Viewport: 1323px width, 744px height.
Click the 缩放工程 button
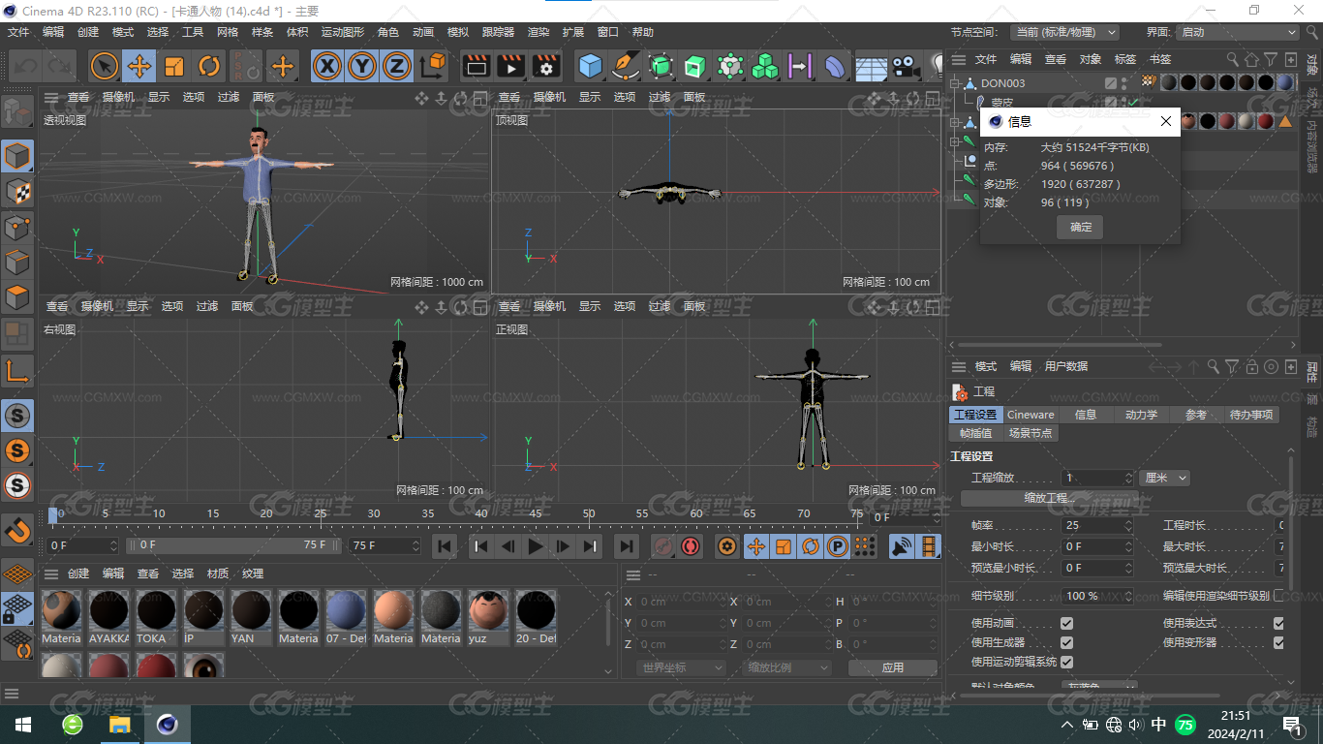[x=1050, y=498]
